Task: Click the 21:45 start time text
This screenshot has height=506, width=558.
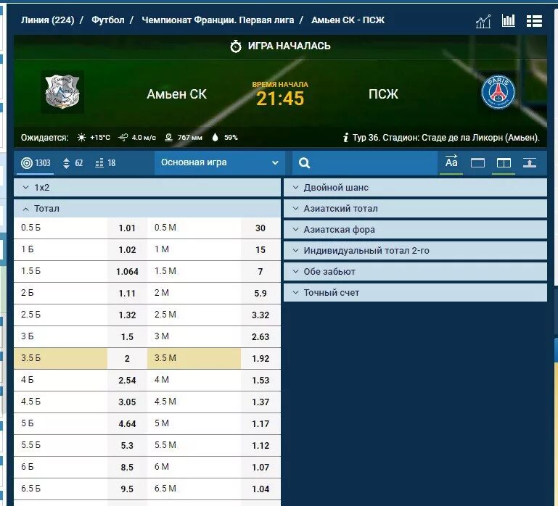Action: tap(280, 99)
